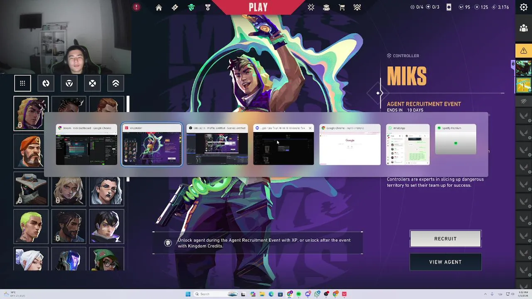Open File Explorer from the taskbar
The image size is (532, 299).
[x=262, y=294]
